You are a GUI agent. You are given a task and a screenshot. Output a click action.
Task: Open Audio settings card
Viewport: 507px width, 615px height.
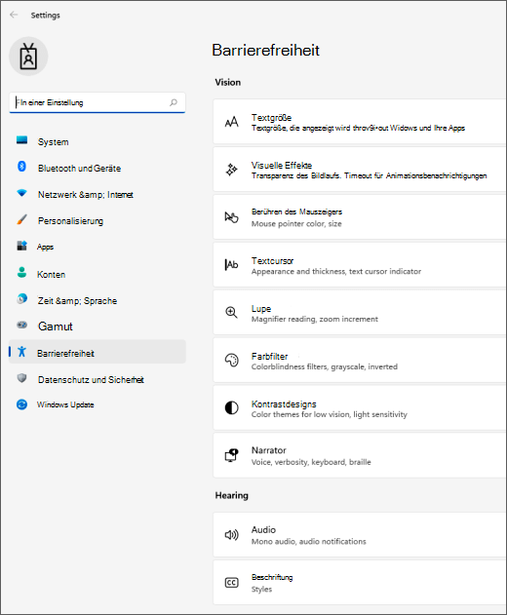point(360,535)
